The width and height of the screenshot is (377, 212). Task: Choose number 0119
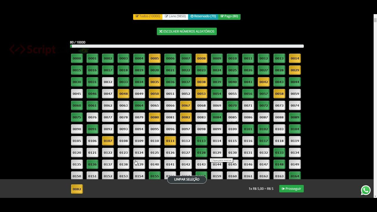(295, 141)
